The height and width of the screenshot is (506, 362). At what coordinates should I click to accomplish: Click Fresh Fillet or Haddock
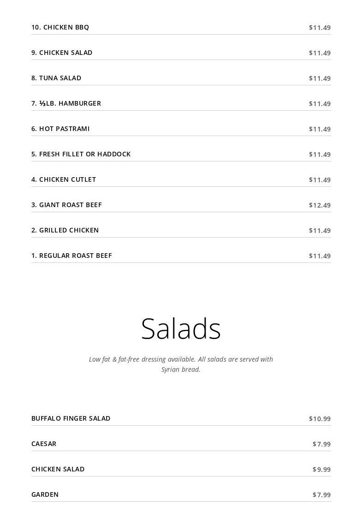(x=81, y=154)
